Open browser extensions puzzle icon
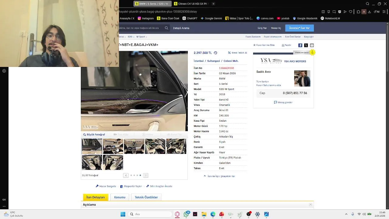The height and width of the screenshot is (219, 389). point(358,12)
